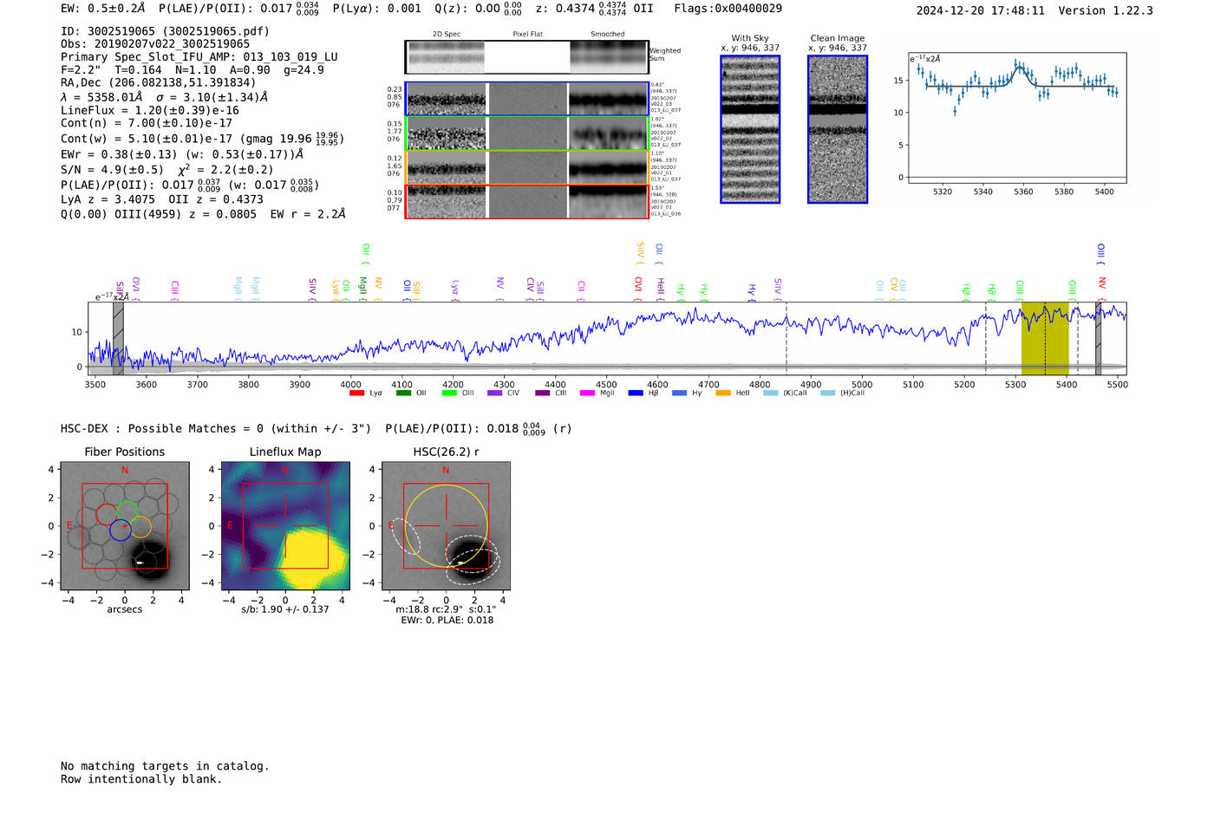The image size is (1214, 826).
Task: Click the "Pixel Flat" column header
Action: pyautogui.click(x=527, y=34)
